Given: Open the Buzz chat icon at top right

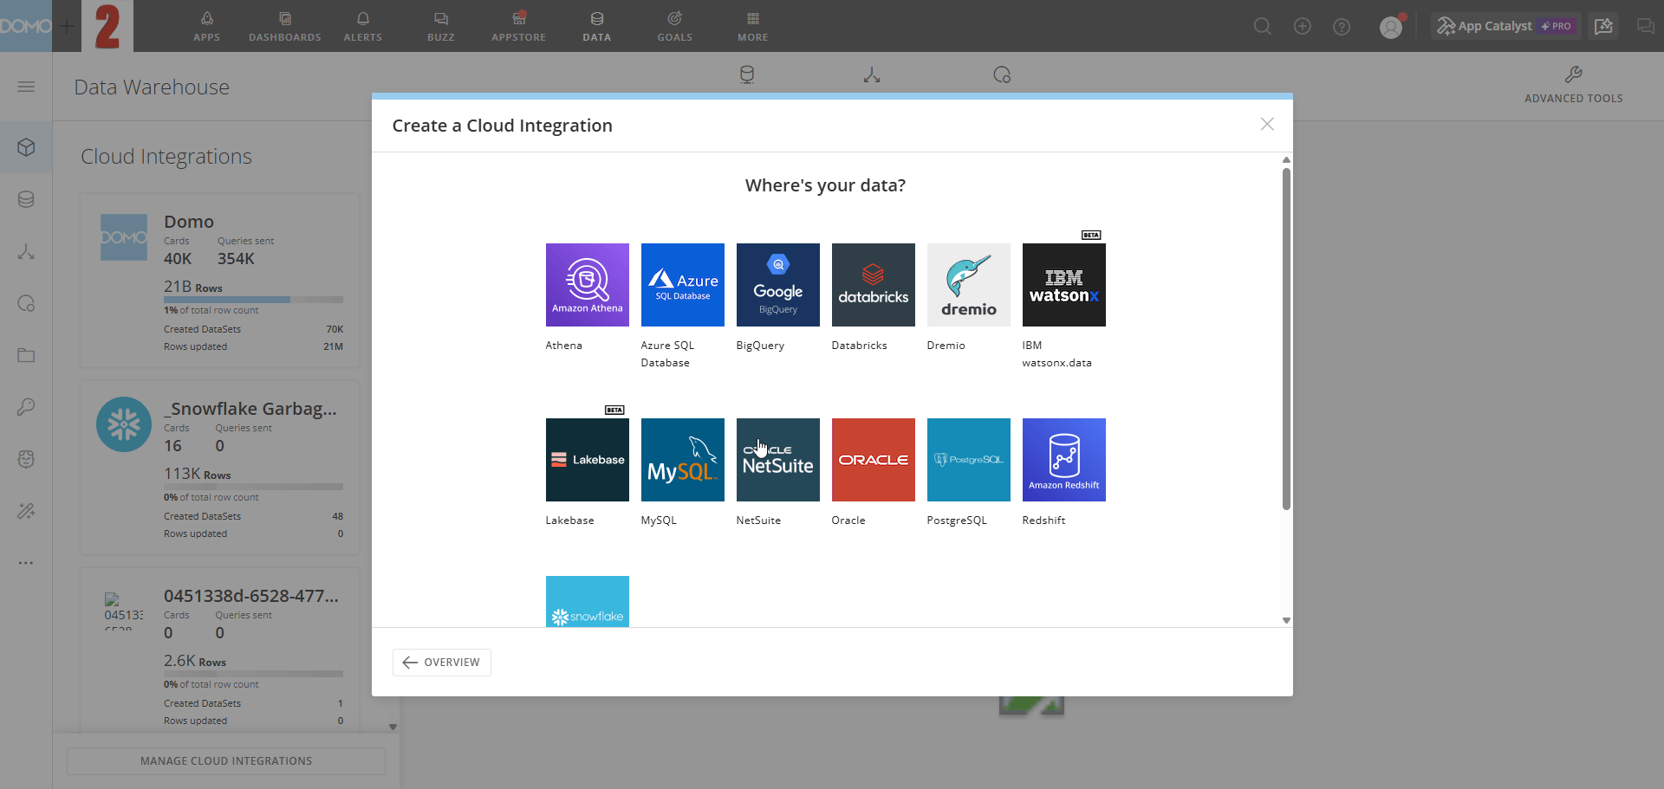Looking at the screenshot, I should (x=1645, y=26).
